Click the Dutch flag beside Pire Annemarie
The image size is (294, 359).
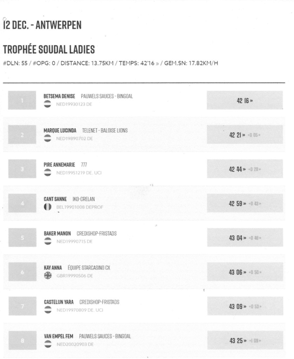click(48, 173)
